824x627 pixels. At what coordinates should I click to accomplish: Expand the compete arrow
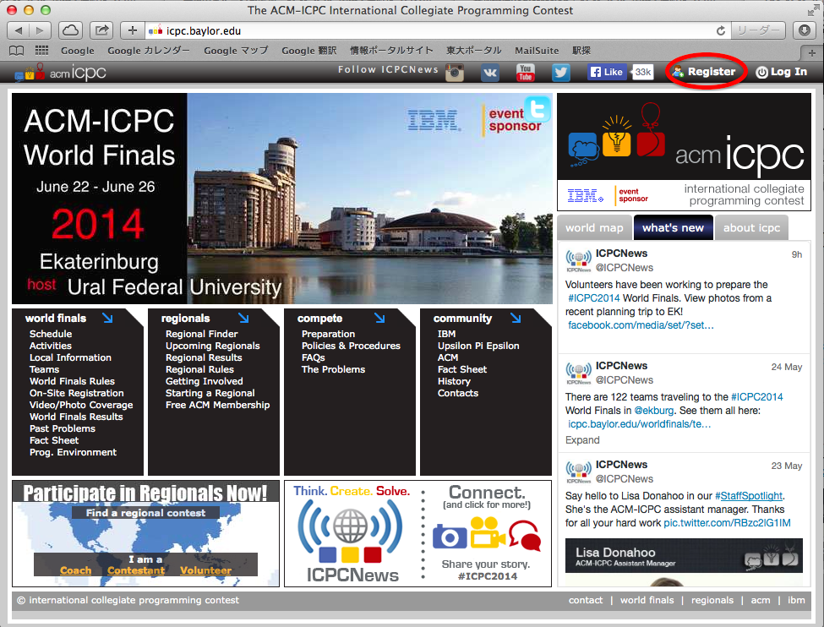pyautogui.click(x=379, y=318)
